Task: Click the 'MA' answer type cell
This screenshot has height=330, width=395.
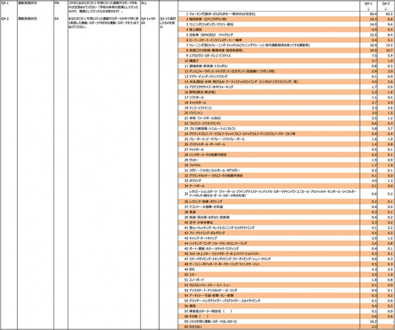Action: point(57,3)
